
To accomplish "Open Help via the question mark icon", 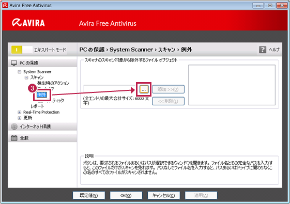I will 263,50.
